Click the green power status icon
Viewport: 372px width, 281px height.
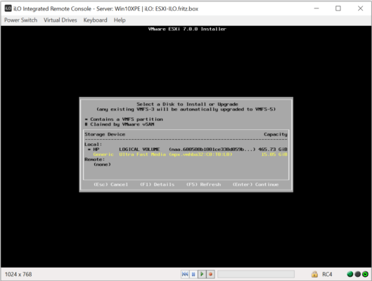click(x=366, y=274)
